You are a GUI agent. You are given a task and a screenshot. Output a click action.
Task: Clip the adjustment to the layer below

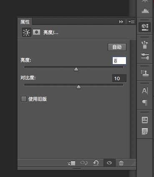click(x=71, y=163)
